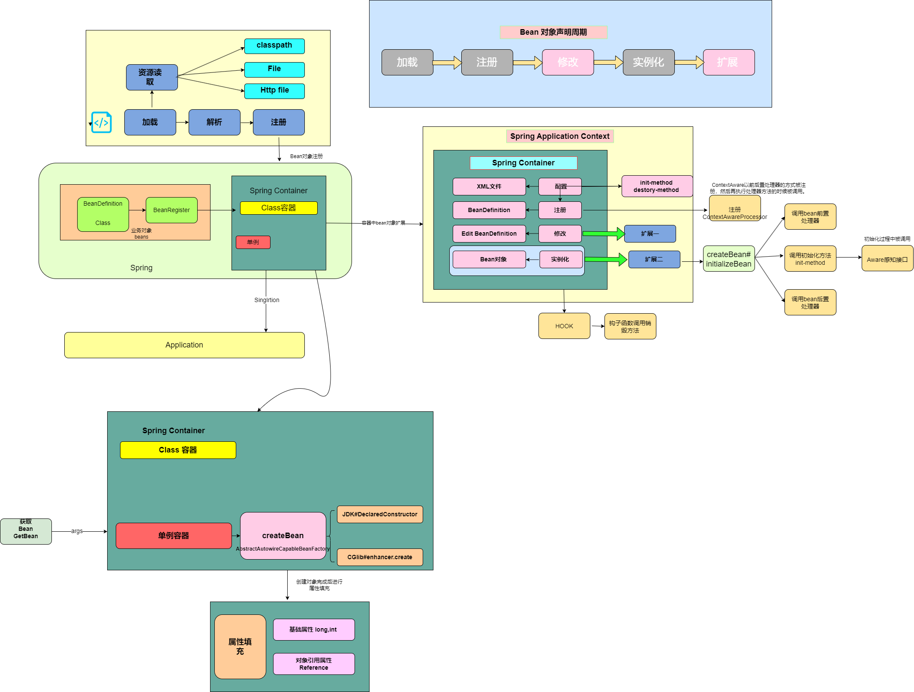Click the blue 加载 node
This screenshot has width=914, height=692.
[150, 122]
